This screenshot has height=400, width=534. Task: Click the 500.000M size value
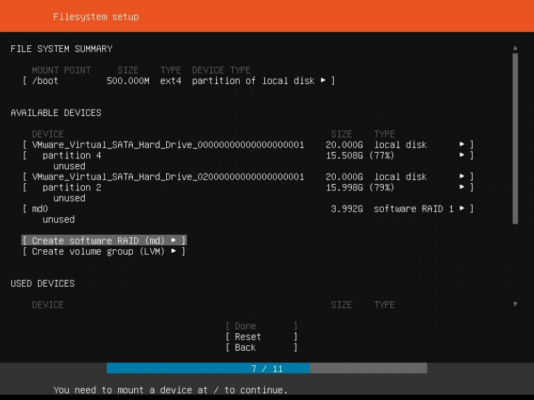pyautogui.click(x=128, y=81)
